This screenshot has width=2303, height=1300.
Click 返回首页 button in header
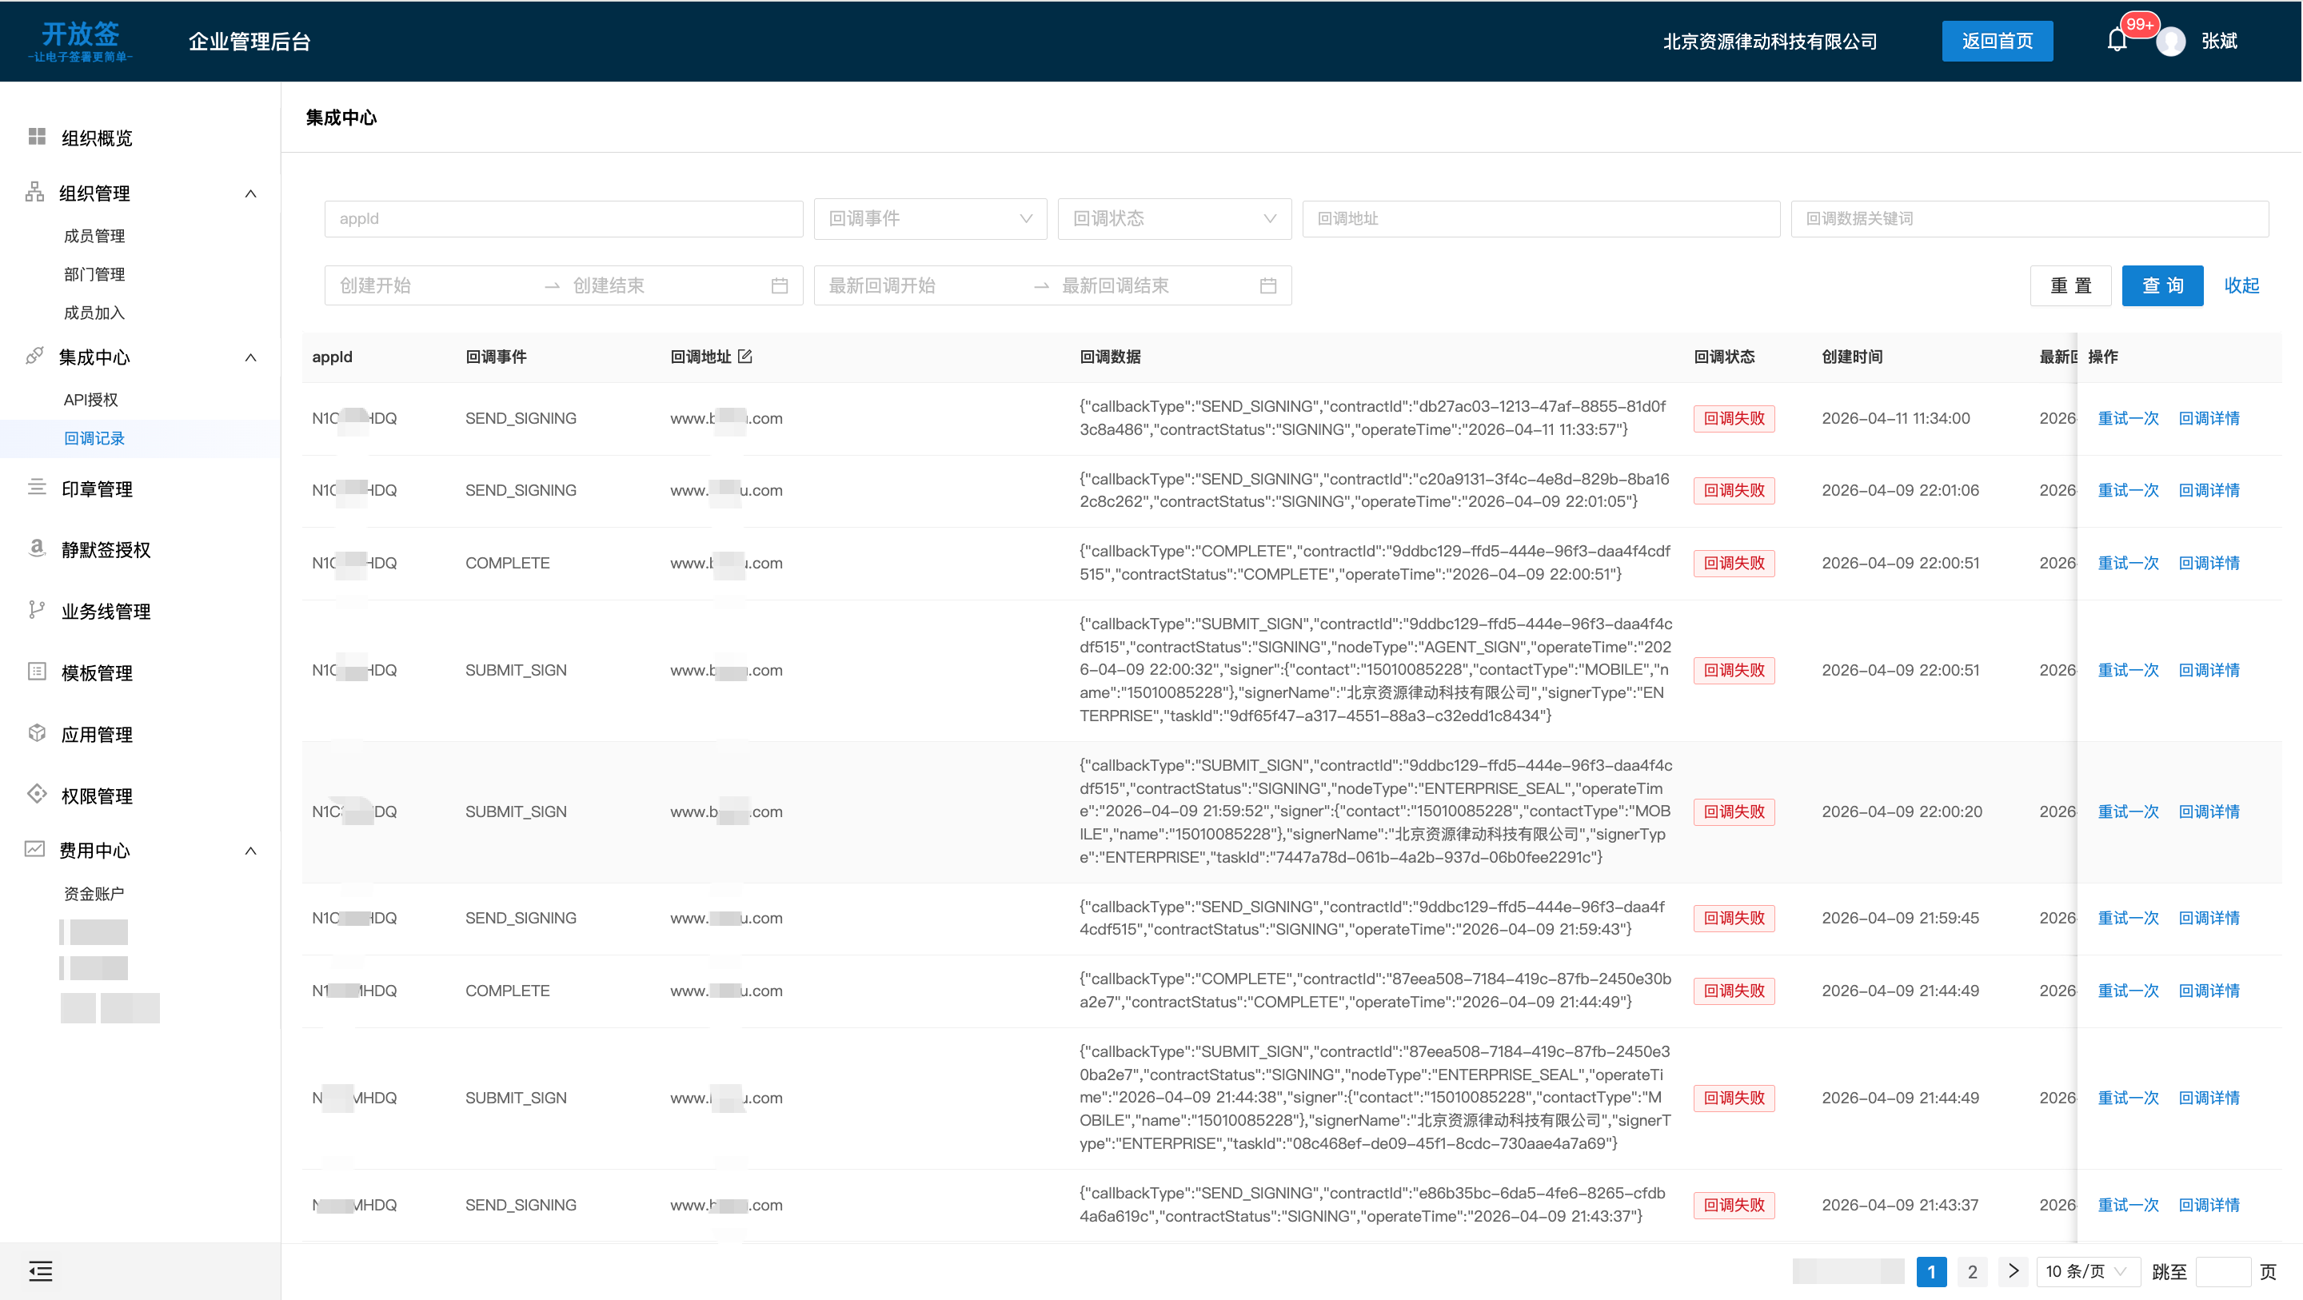click(1997, 41)
